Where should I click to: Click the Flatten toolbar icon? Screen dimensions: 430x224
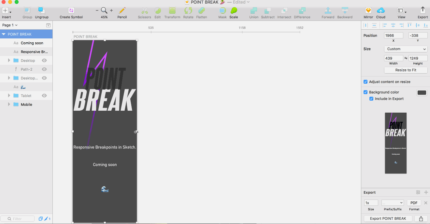pos(202,11)
